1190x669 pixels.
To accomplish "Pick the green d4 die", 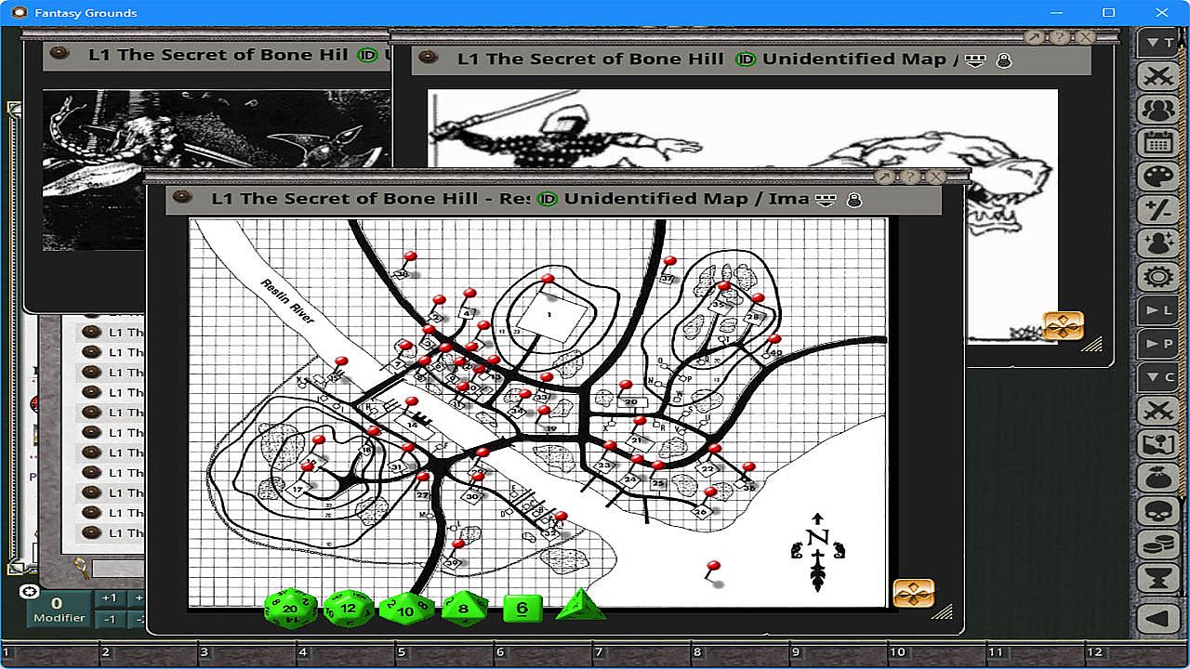I will point(580,605).
